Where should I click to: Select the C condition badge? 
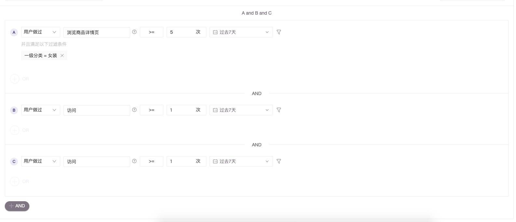click(x=14, y=162)
